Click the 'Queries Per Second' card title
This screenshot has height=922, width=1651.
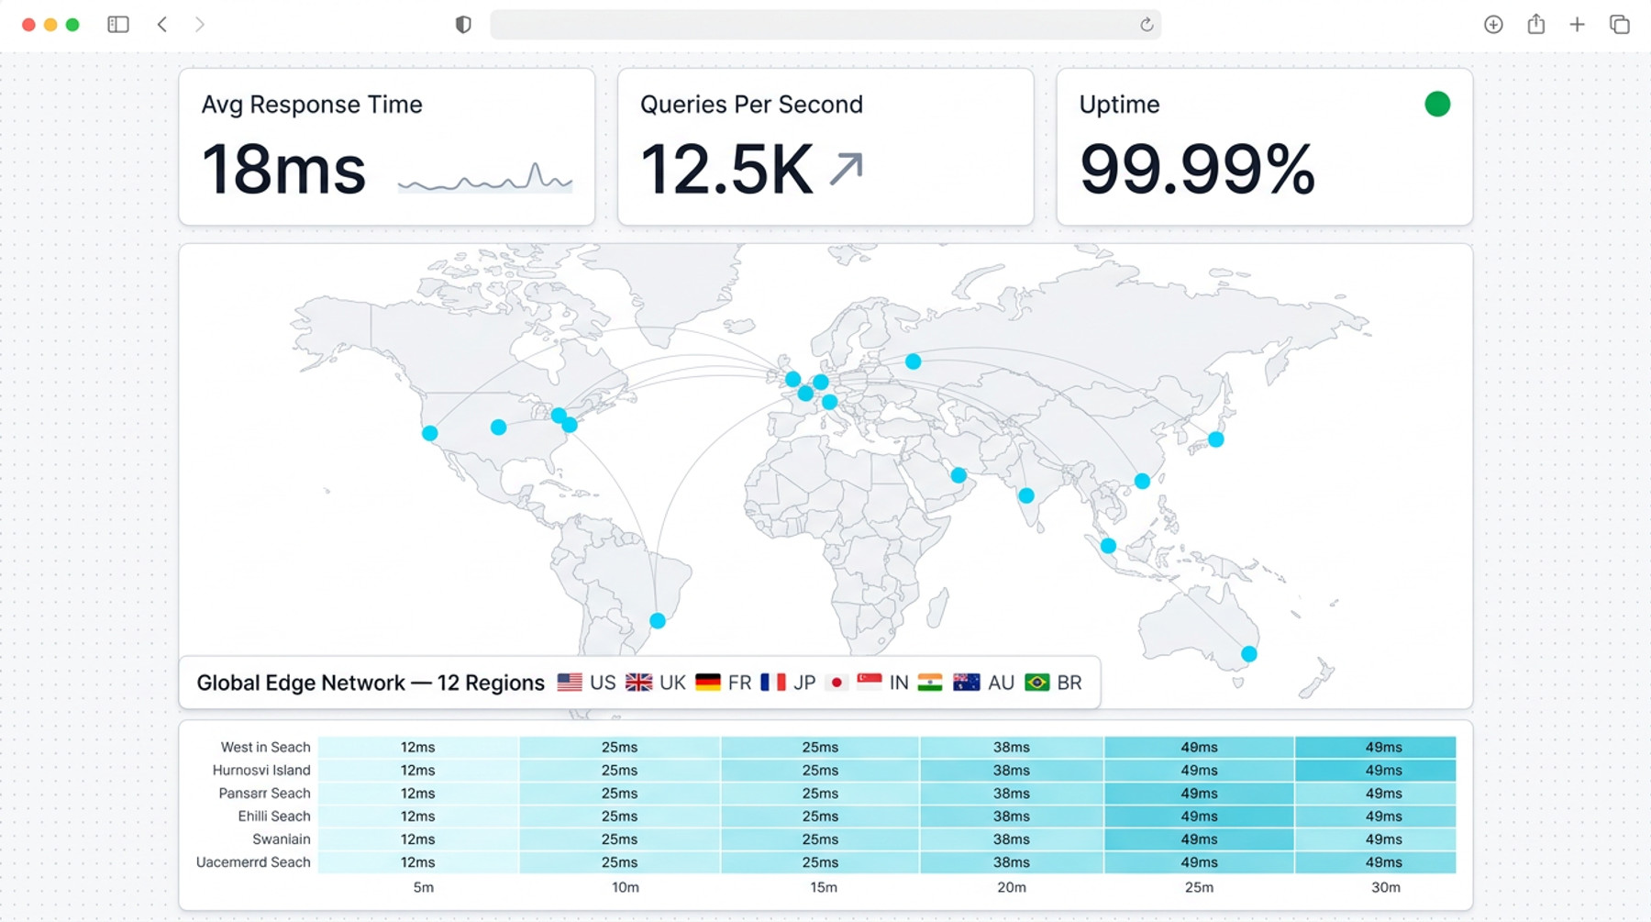click(x=751, y=105)
